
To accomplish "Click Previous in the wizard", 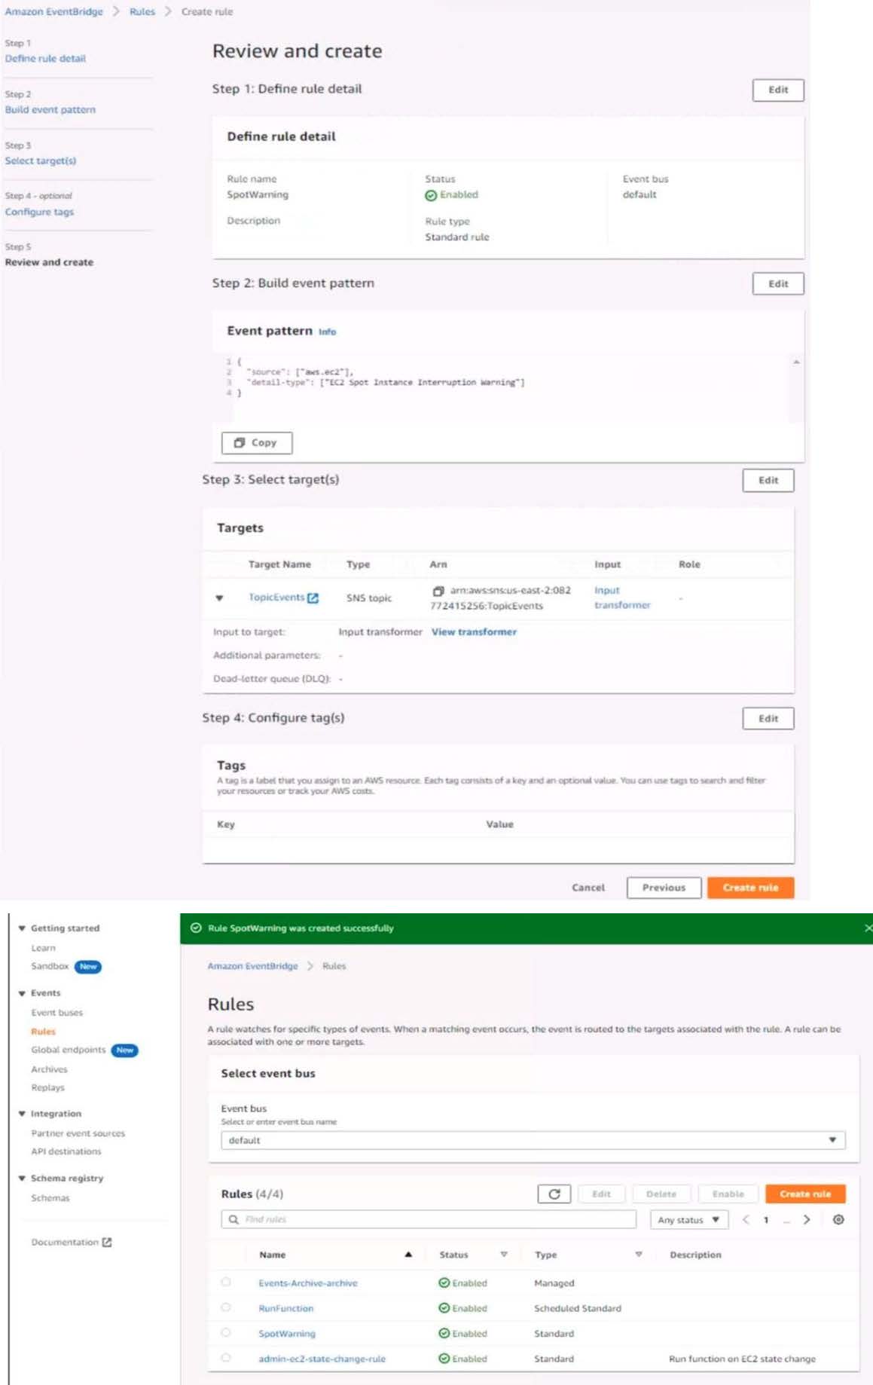I will pyautogui.click(x=664, y=888).
